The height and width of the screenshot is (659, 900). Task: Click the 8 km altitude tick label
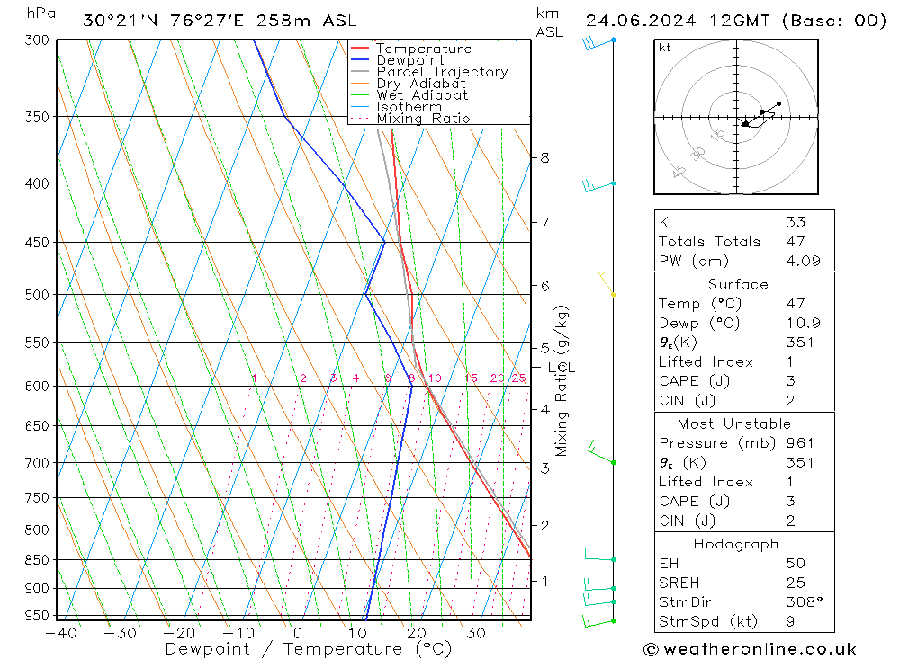click(x=544, y=157)
